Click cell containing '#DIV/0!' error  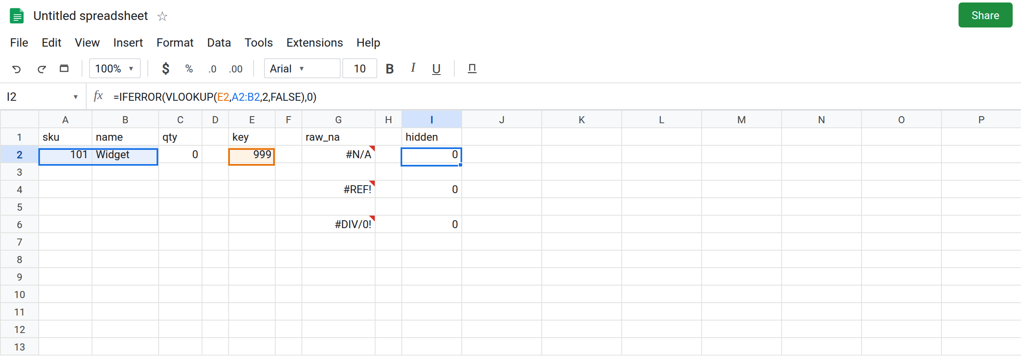tap(339, 224)
